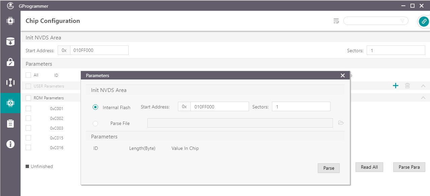The height and width of the screenshot is (196, 430).
Task: Open the Encrypt & Sign lock icon
Action: point(10,62)
